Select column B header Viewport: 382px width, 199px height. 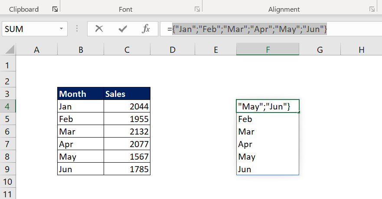pyautogui.click(x=81, y=50)
